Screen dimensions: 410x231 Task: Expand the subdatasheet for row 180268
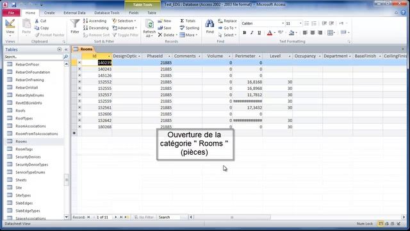(x=79, y=126)
